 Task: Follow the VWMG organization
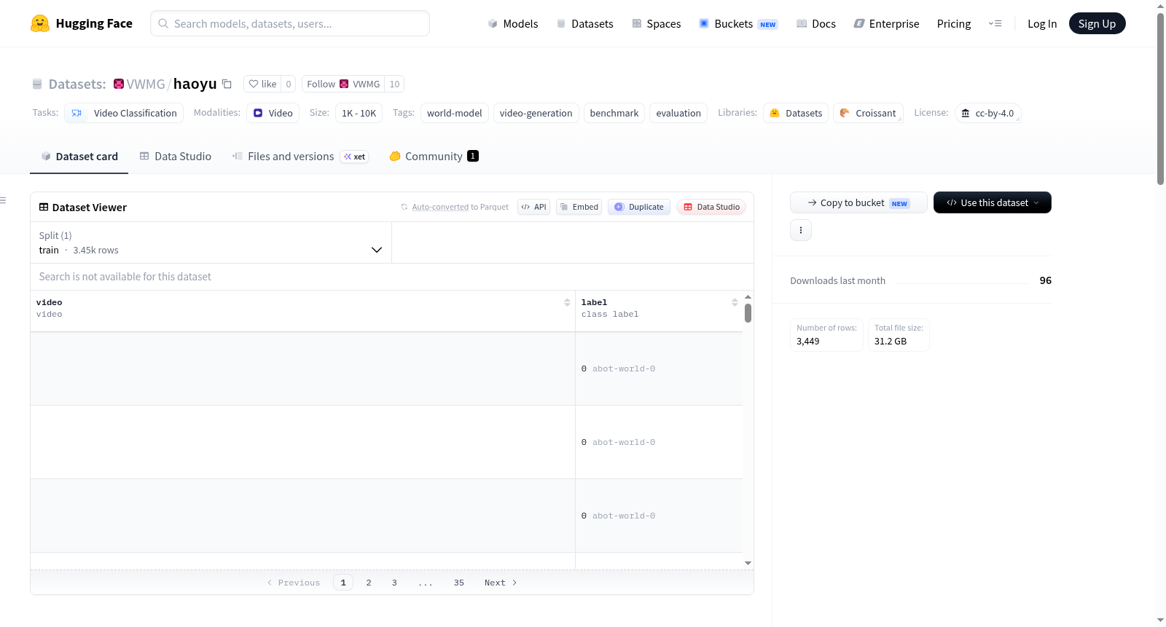click(343, 84)
